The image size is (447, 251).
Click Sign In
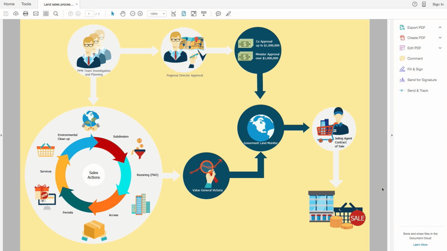point(438,4)
